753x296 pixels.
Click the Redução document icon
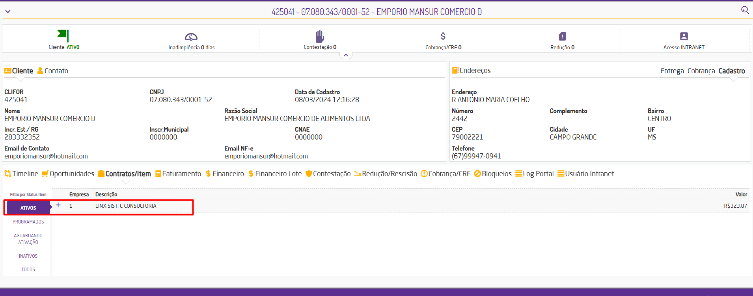[x=562, y=36]
